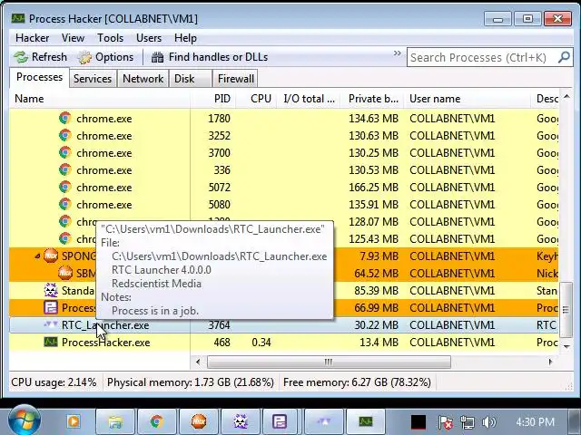Click PID 468 cell
The height and width of the screenshot is (435, 581).
222,343
